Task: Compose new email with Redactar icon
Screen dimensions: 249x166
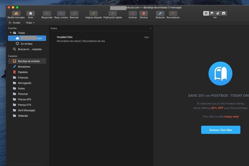Action: pos(160,14)
